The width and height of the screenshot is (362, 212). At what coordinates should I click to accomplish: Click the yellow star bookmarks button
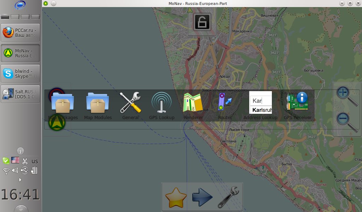click(176, 197)
